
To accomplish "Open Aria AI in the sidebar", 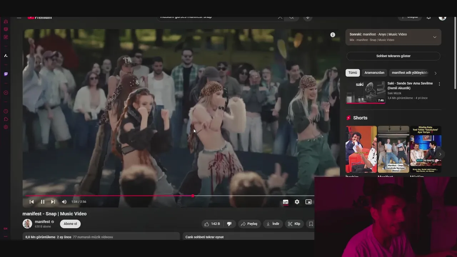I will coord(6,56).
